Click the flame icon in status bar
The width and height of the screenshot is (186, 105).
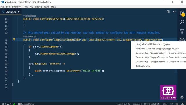pyautogui.click(x=14, y=104)
